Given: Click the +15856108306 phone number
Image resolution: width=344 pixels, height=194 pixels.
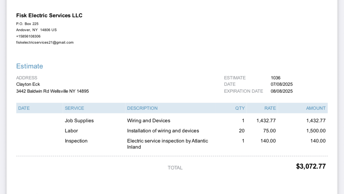Looking at the screenshot, I should (x=28, y=36).
